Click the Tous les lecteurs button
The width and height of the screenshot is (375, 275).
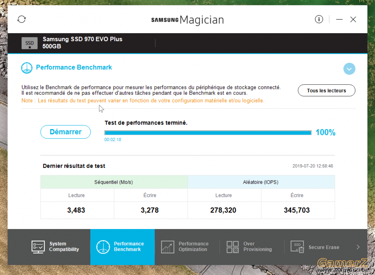point(327,91)
